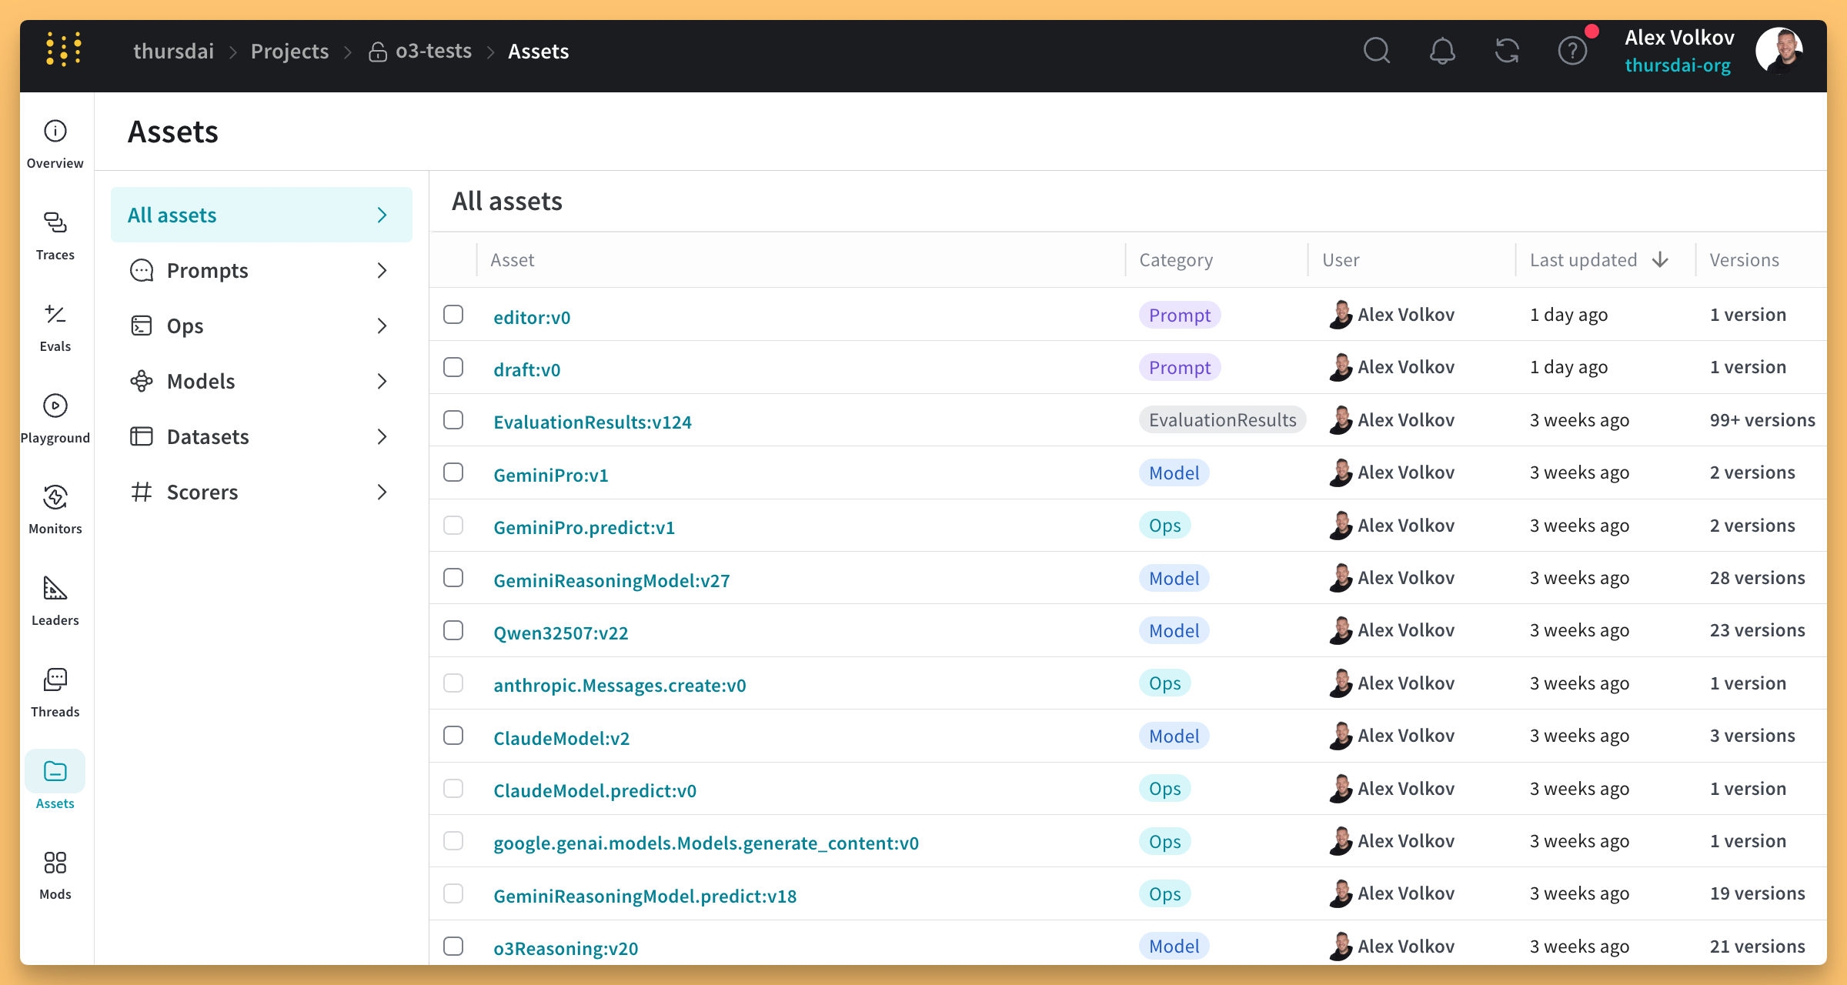Expand the Datasets category chevron
This screenshot has width=1847, height=985.
382,437
